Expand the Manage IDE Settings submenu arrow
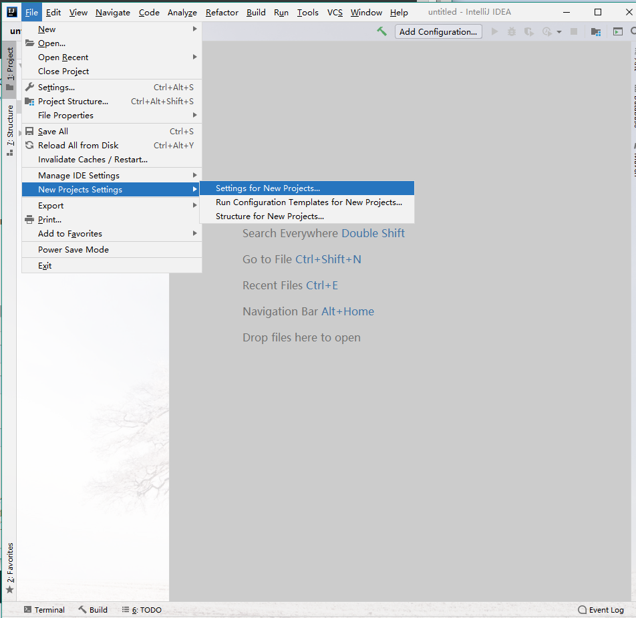 pos(194,175)
